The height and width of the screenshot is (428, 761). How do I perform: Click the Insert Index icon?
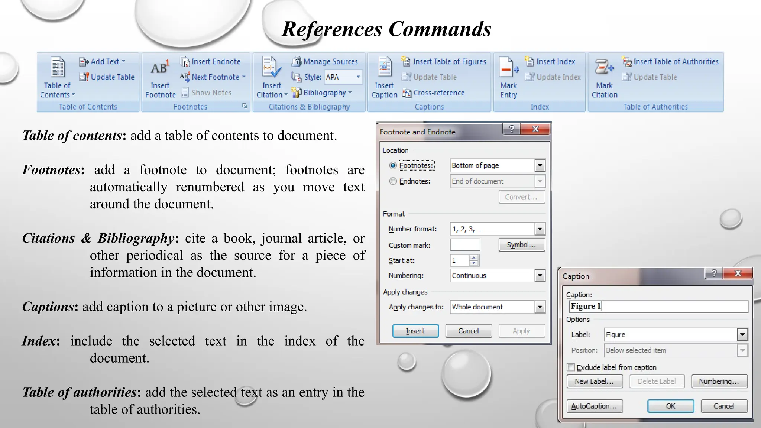tap(529, 61)
